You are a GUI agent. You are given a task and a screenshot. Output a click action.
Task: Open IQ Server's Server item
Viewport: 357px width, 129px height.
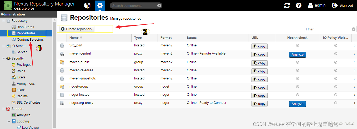[x=22, y=52]
